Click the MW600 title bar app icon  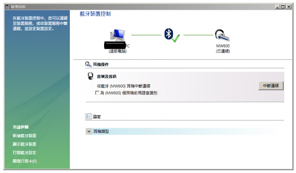pyautogui.click(x=7, y=7)
